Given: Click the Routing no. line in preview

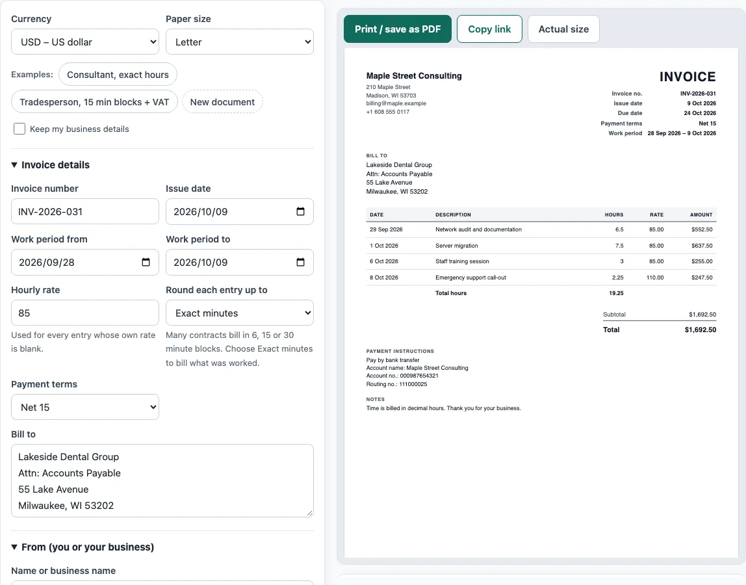Looking at the screenshot, I should [x=397, y=384].
